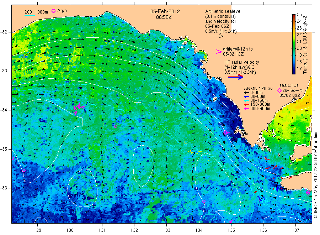The width and height of the screenshot is (320, 235).
Task: Click the 'drifters@12h to' legend text
Action: pos(238,49)
